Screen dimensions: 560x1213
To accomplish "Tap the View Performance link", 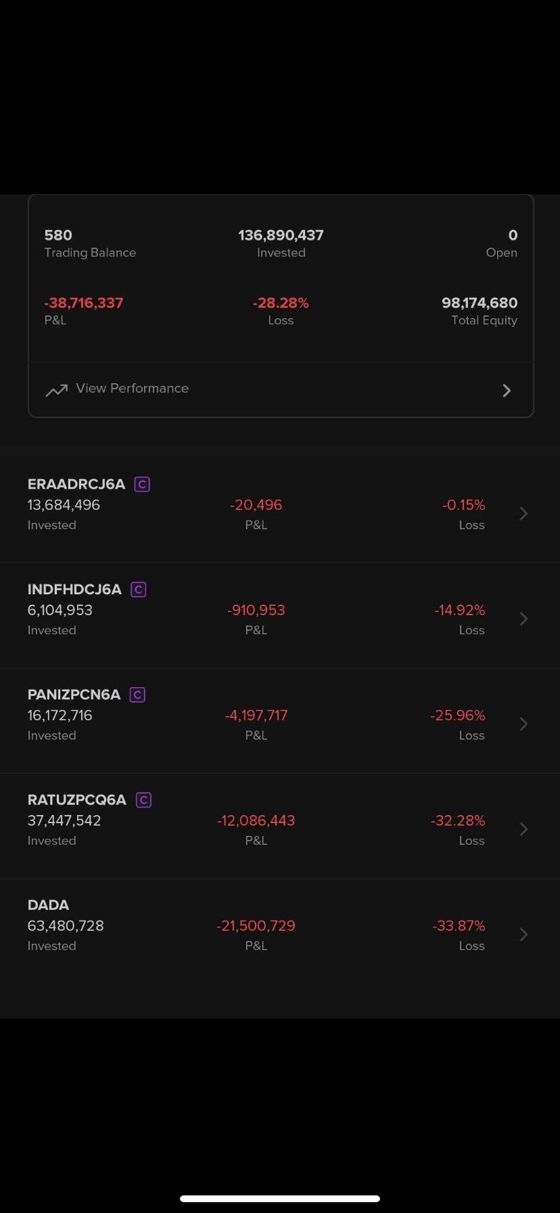I will point(132,389).
